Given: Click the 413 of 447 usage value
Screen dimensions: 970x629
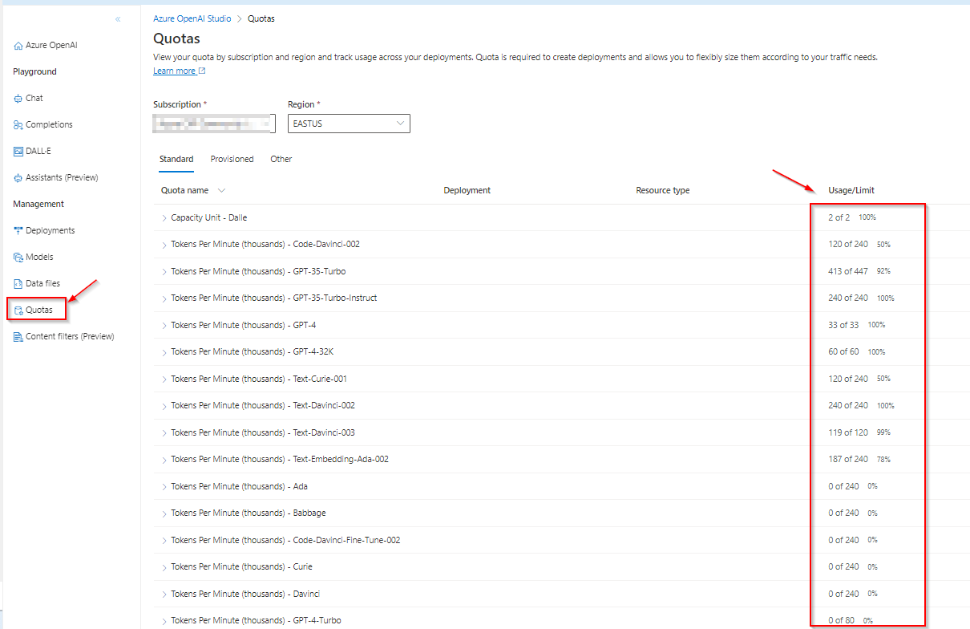Looking at the screenshot, I should point(848,271).
